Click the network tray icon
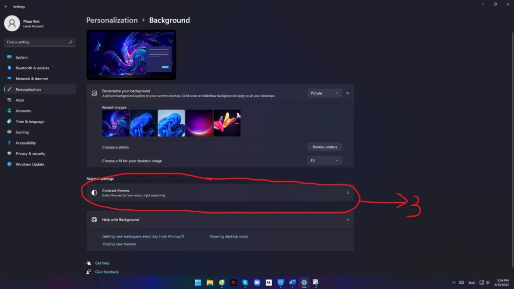This screenshot has width=514, height=289. point(481,283)
